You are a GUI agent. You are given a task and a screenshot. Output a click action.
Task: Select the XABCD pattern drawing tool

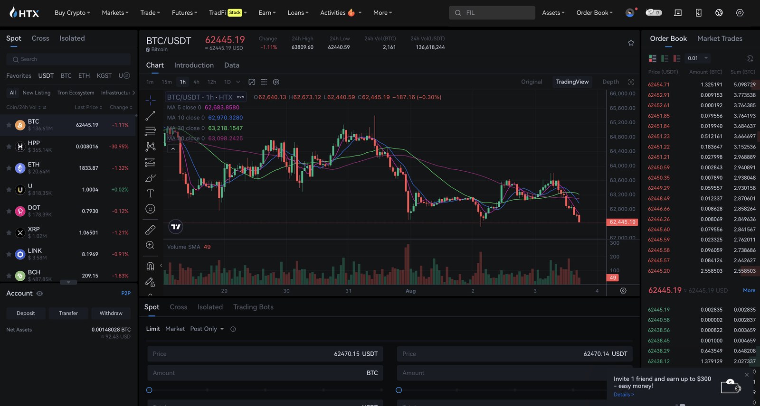pos(150,147)
